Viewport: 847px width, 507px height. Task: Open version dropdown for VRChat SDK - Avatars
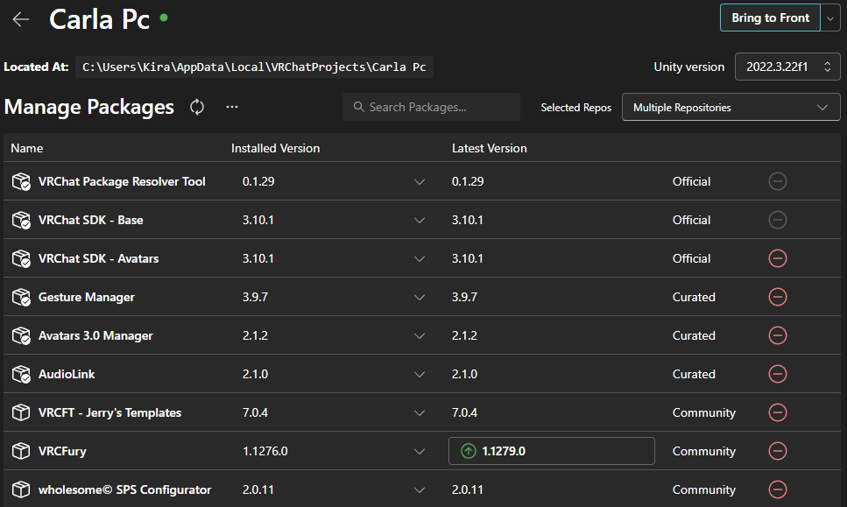click(420, 258)
